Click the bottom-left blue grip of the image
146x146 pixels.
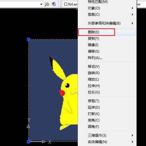[x=28, y=142]
